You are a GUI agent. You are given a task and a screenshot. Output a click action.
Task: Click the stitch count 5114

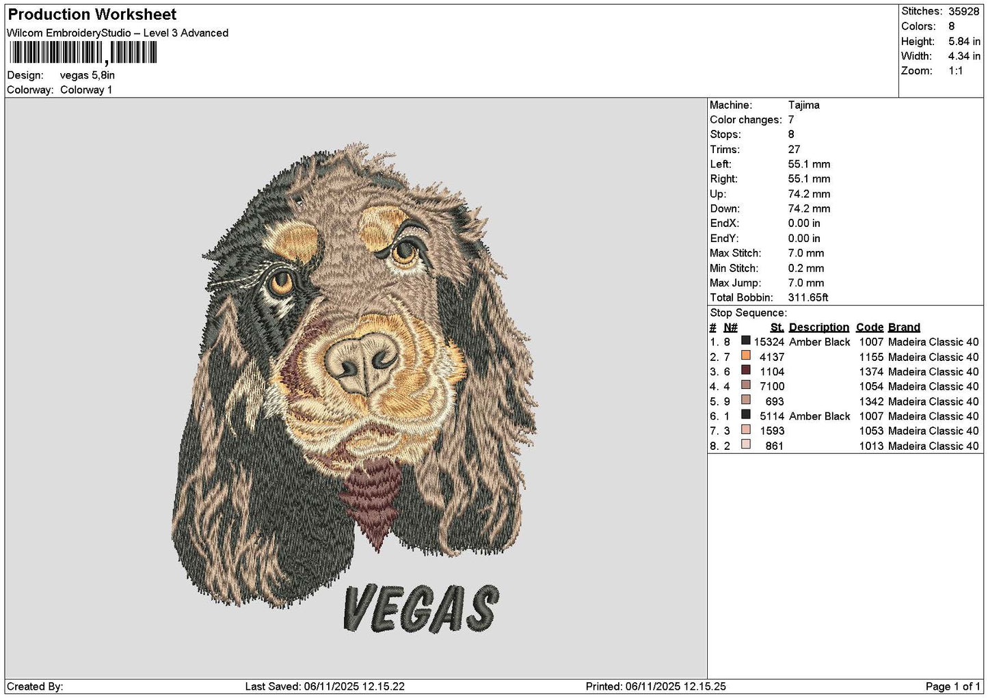point(772,416)
